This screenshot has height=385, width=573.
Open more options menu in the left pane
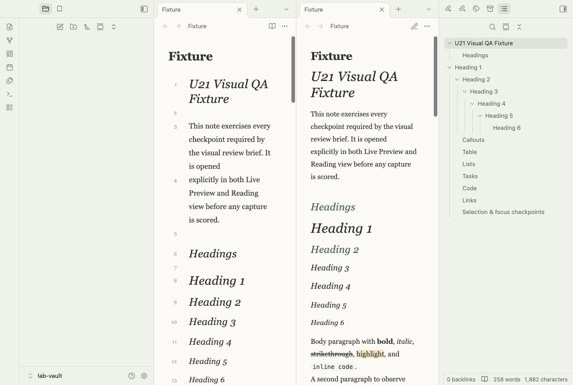285,26
